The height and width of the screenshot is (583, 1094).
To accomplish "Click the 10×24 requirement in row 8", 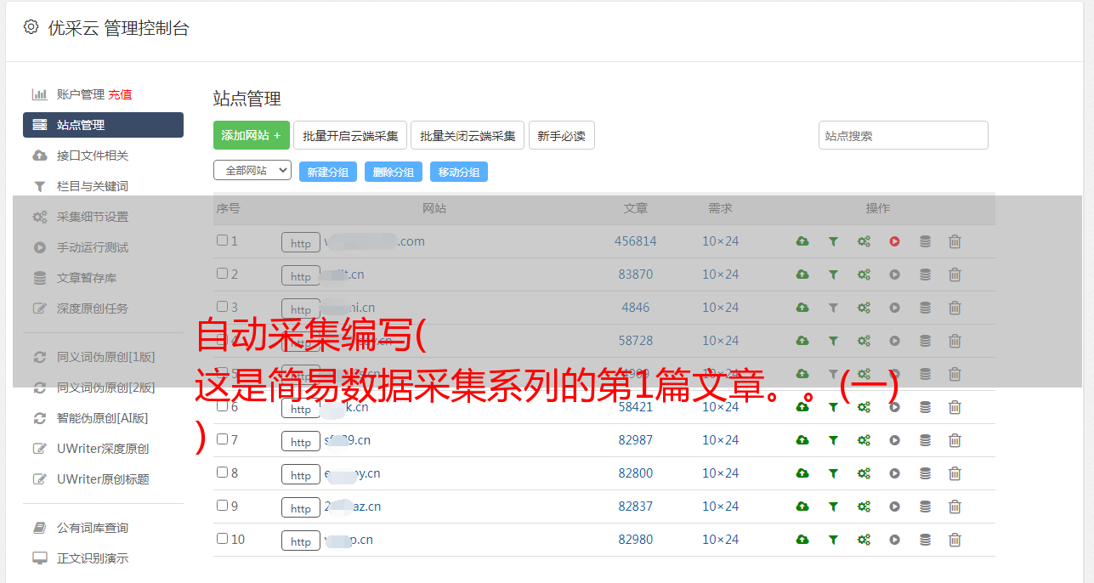I will [x=721, y=473].
